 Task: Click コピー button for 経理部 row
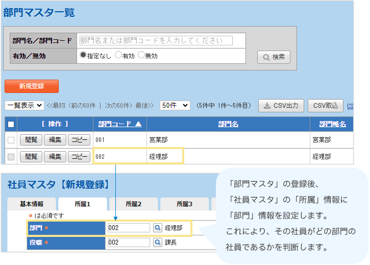(x=79, y=157)
